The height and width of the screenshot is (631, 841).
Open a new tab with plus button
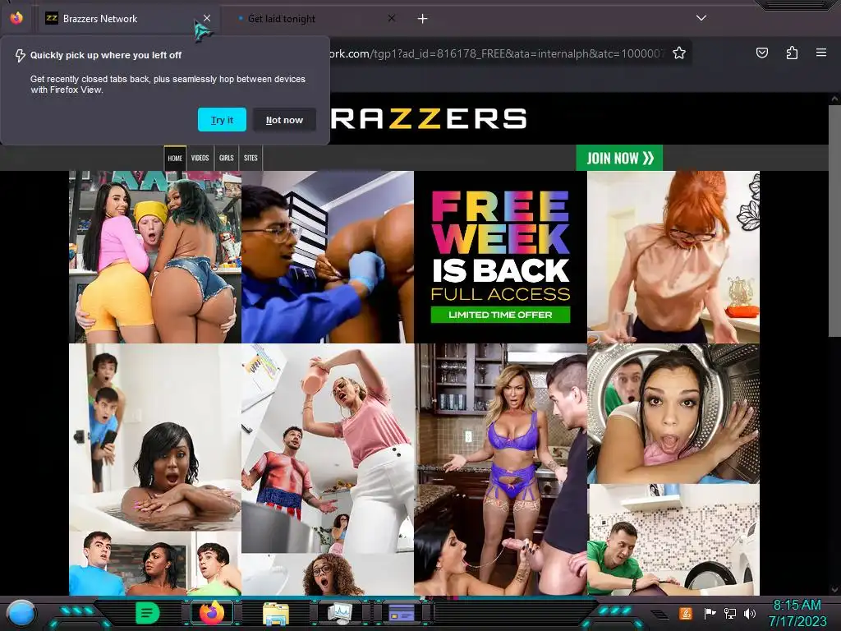[x=423, y=19]
